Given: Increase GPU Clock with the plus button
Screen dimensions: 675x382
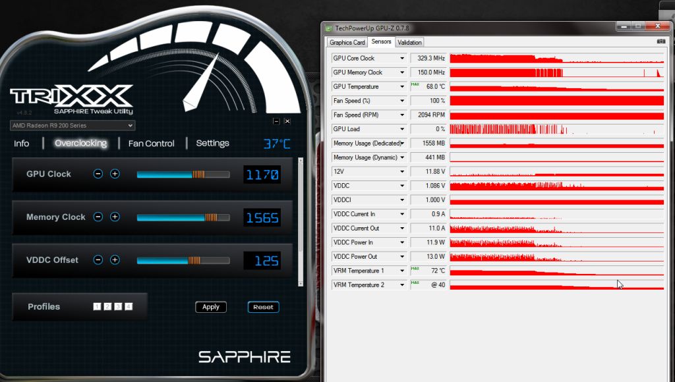Looking at the screenshot, I should (115, 174).
